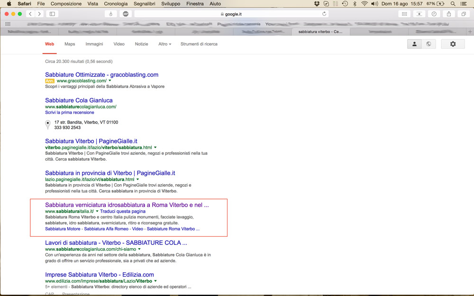
Task: Open the AdBlock Plus extension icon
Action: (126, 14)
